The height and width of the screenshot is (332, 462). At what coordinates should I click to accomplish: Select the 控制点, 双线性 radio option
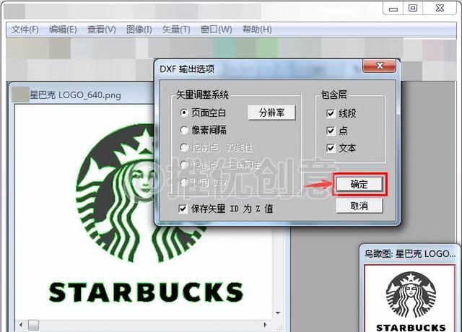tap(184, 147)
